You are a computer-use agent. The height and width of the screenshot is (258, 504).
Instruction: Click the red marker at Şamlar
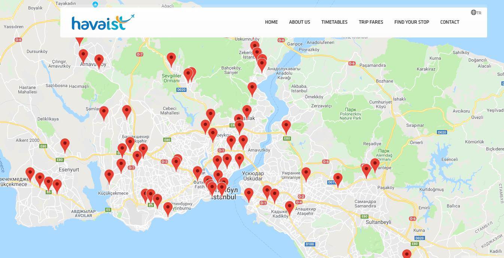(x=104, y=112)
